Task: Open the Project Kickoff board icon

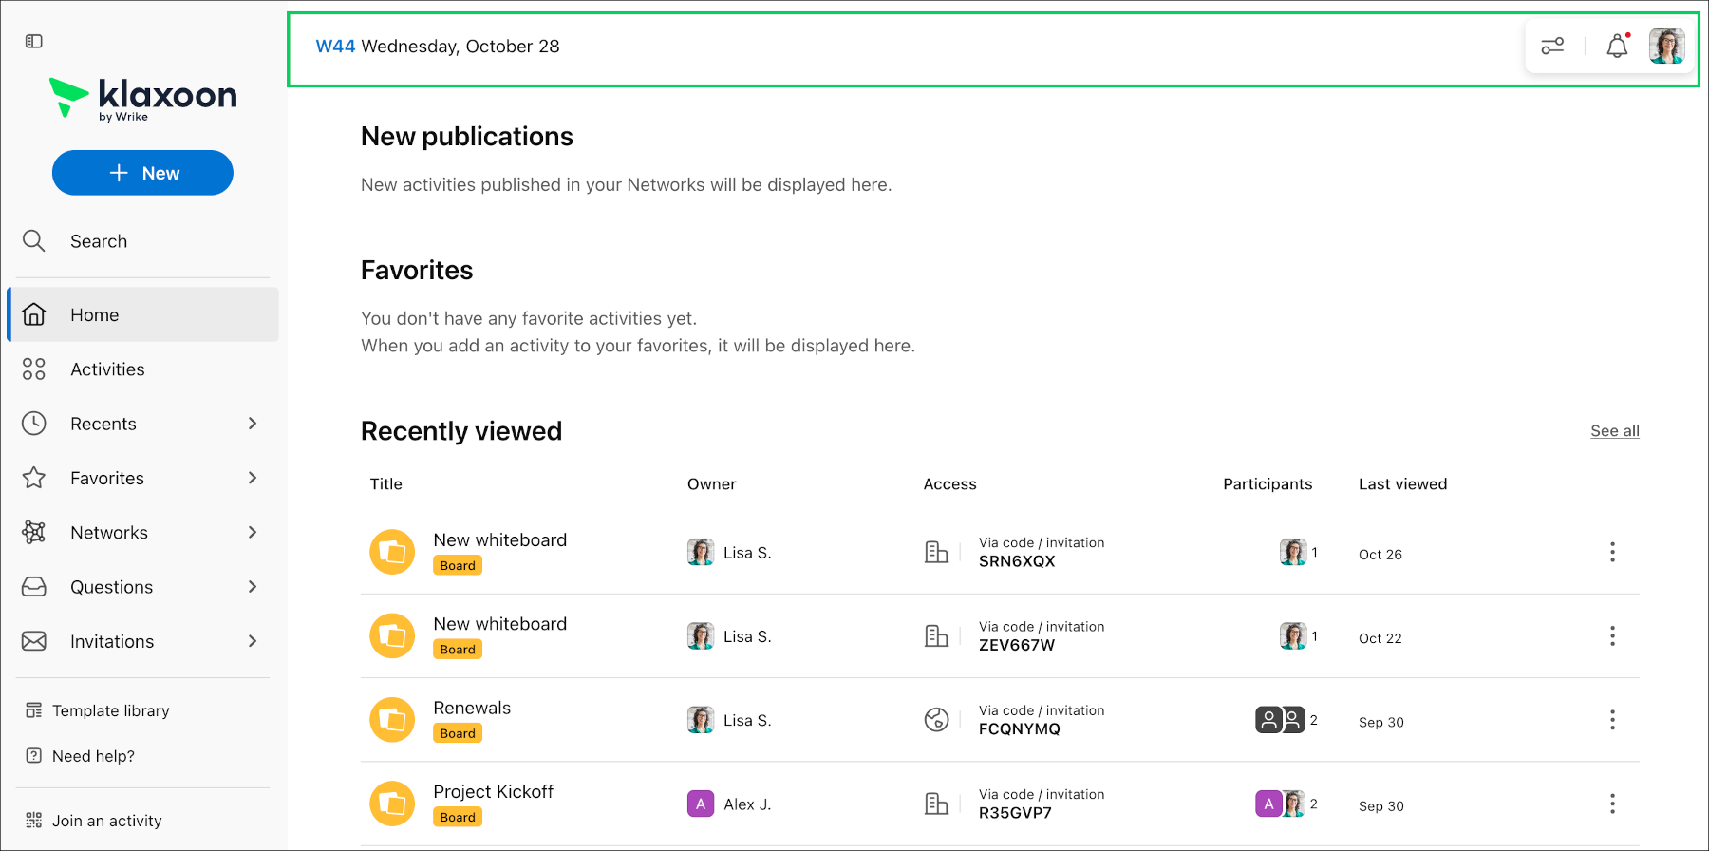Action: [392, 804]
